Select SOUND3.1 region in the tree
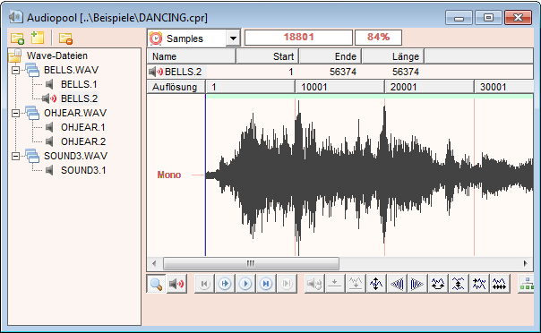 tap(83, 170)
